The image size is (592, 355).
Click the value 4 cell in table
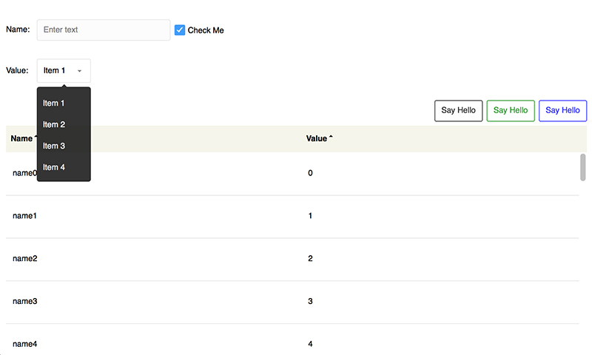click(x=310, y=344)
